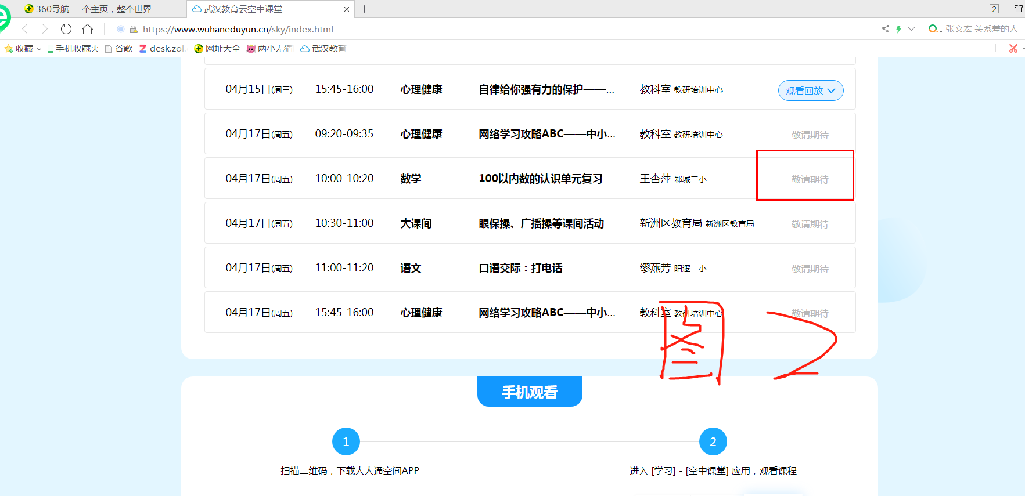Viewport: 1025px width, 496px height.
Task: Open the 谷歌 bookmark
Action: point(119,49)
